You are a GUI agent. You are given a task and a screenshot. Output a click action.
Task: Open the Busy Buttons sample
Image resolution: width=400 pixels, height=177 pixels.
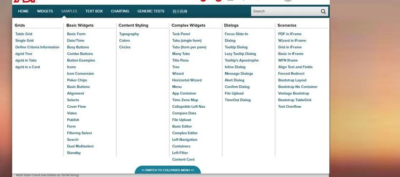[x=78, y=47]
